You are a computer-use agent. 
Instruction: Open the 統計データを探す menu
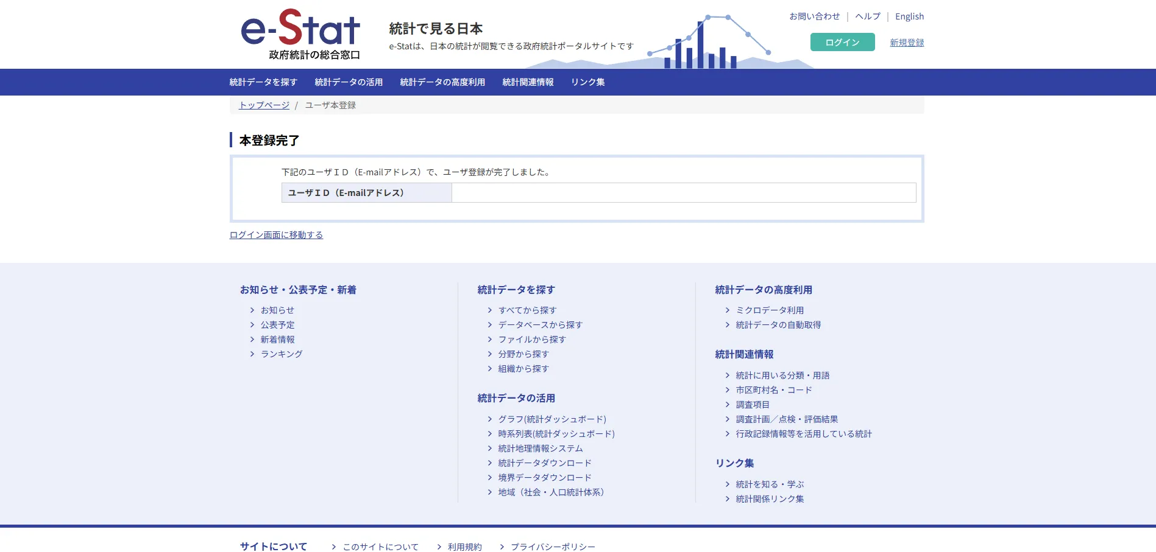pyautogui.click(x=263, y=82)
